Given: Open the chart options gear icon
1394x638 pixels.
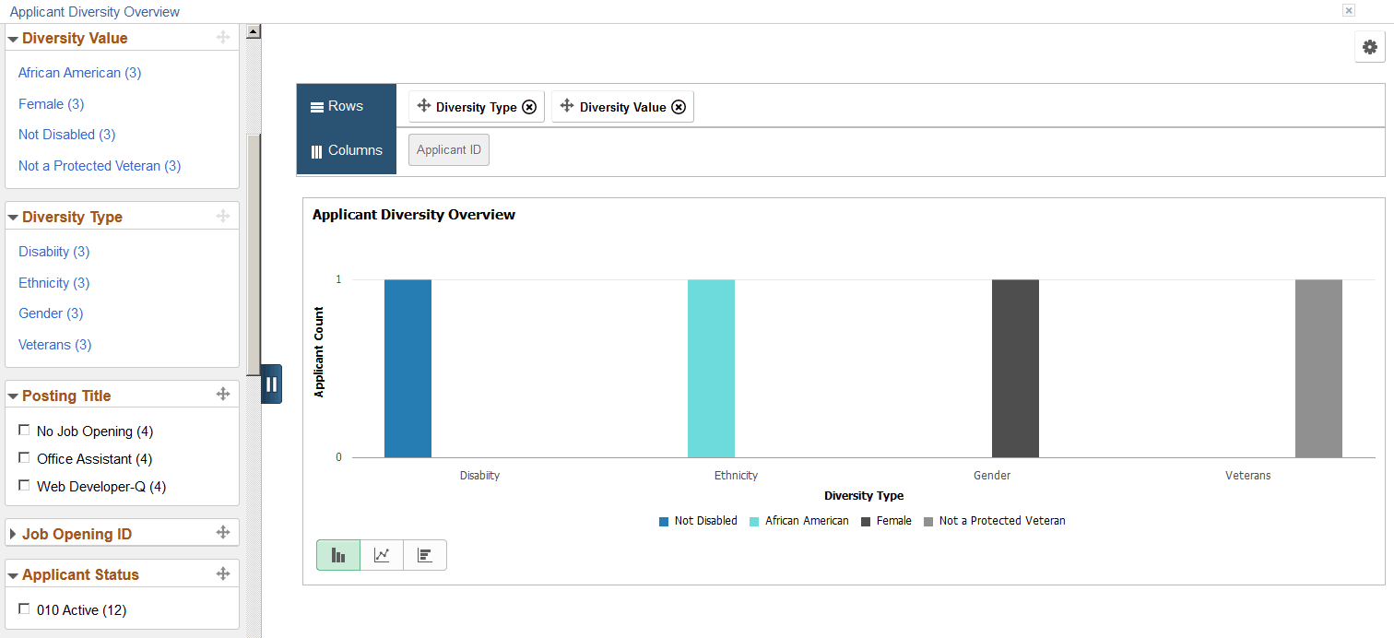Looking at the screenshot, I should coord(1369,46).
